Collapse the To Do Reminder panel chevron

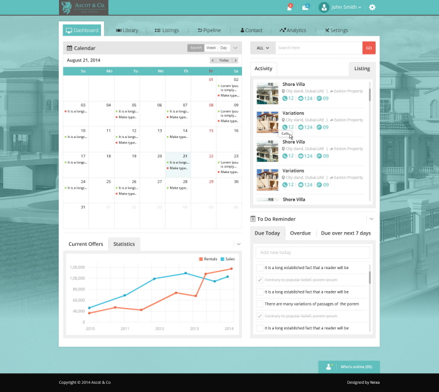point(371,219)
